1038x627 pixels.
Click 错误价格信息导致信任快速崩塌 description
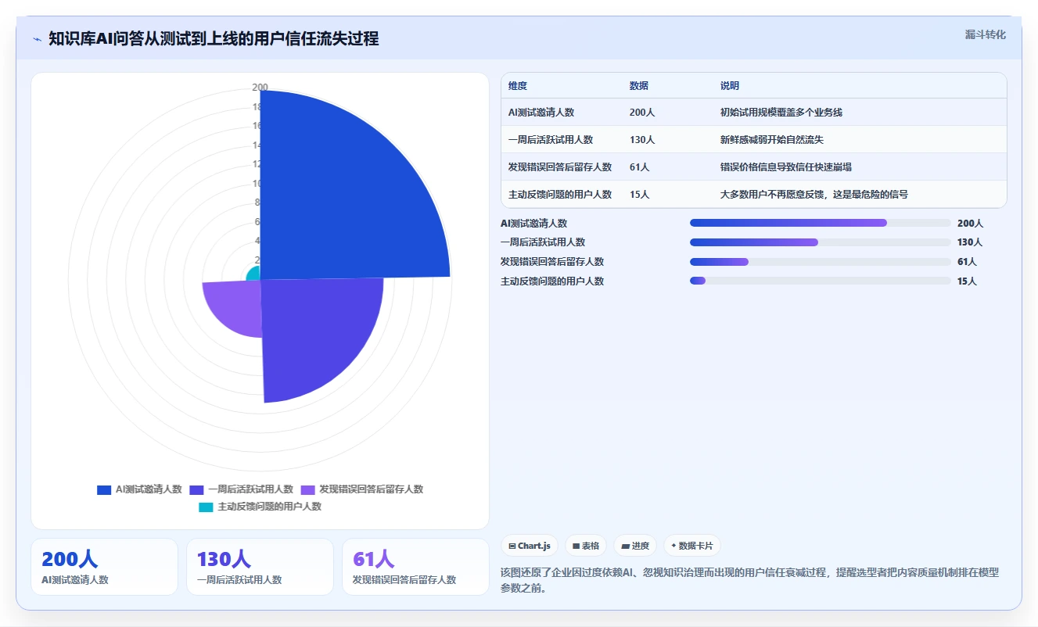(x=786, y=167)
